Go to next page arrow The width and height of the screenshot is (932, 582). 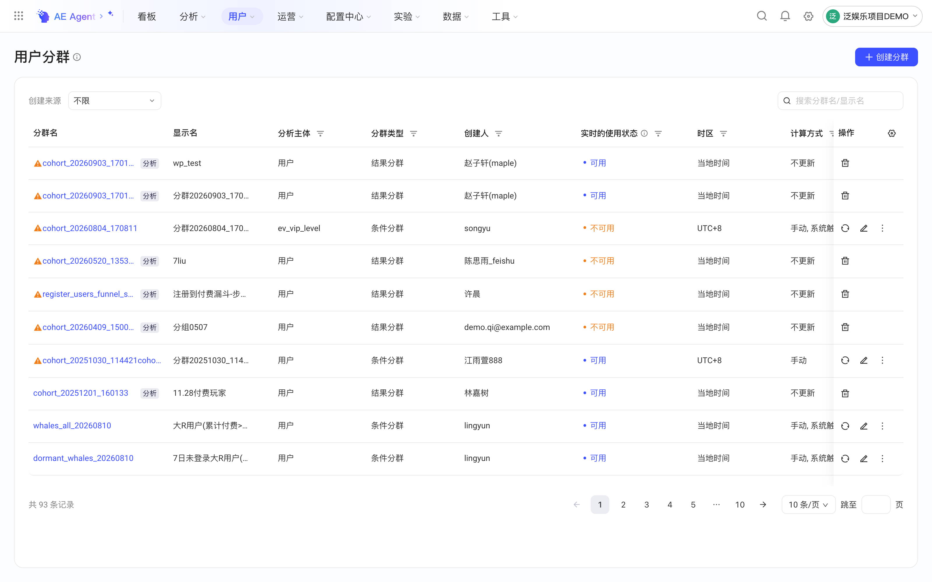tap(763, 505)
